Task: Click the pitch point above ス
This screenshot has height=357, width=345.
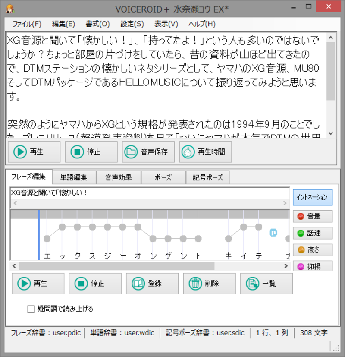Action: (x=92, y=227)
